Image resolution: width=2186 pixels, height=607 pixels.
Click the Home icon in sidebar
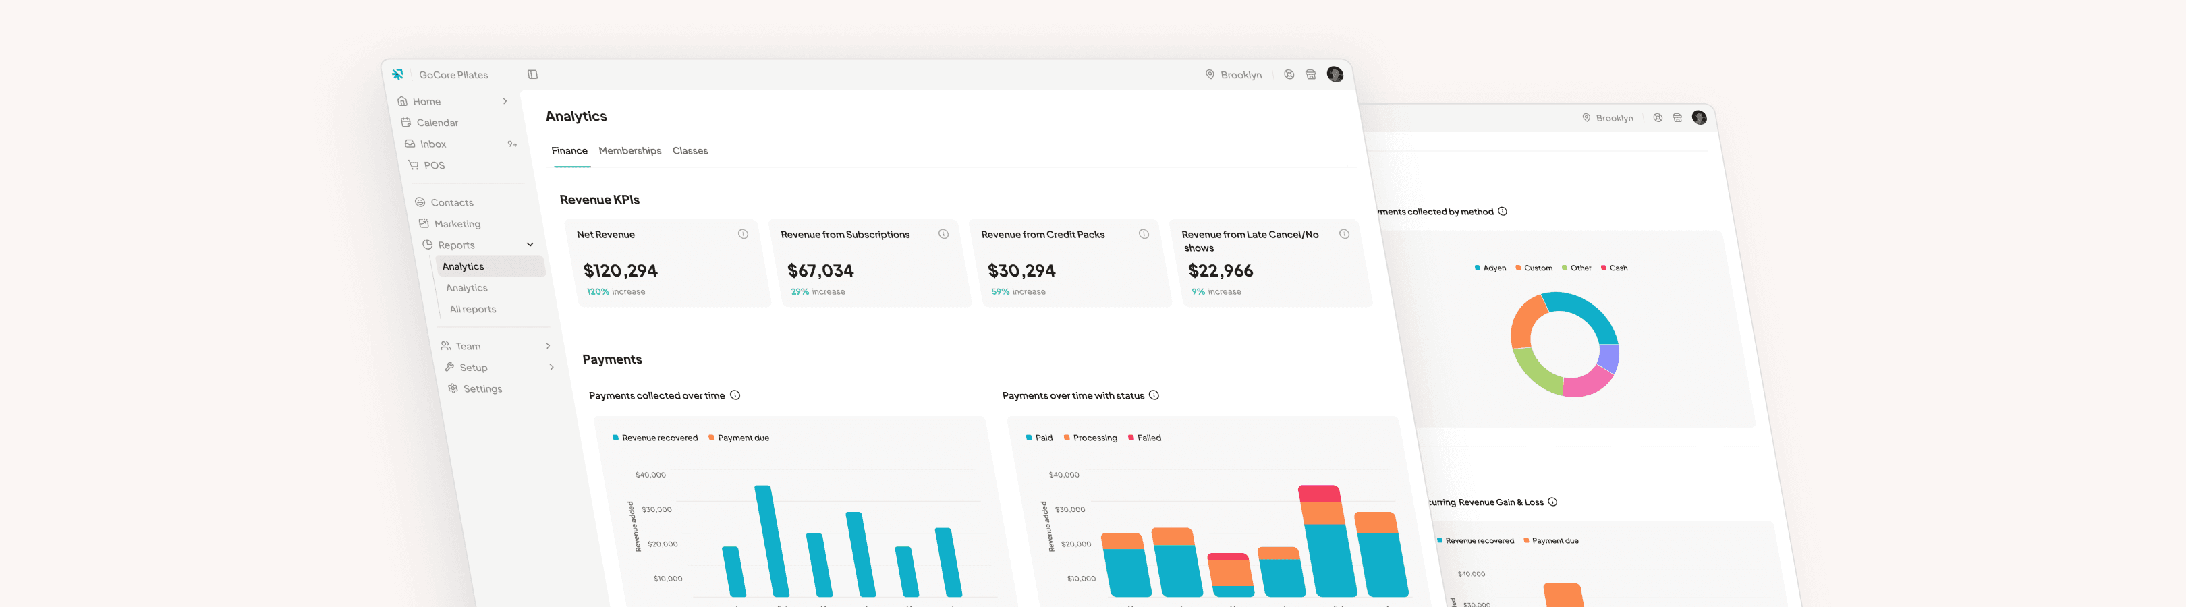click(402, 101)
